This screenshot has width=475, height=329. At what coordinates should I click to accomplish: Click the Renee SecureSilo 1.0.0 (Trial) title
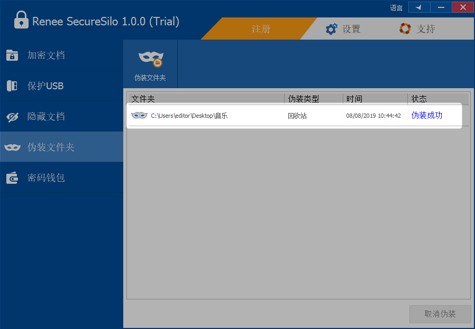point(106,22)
